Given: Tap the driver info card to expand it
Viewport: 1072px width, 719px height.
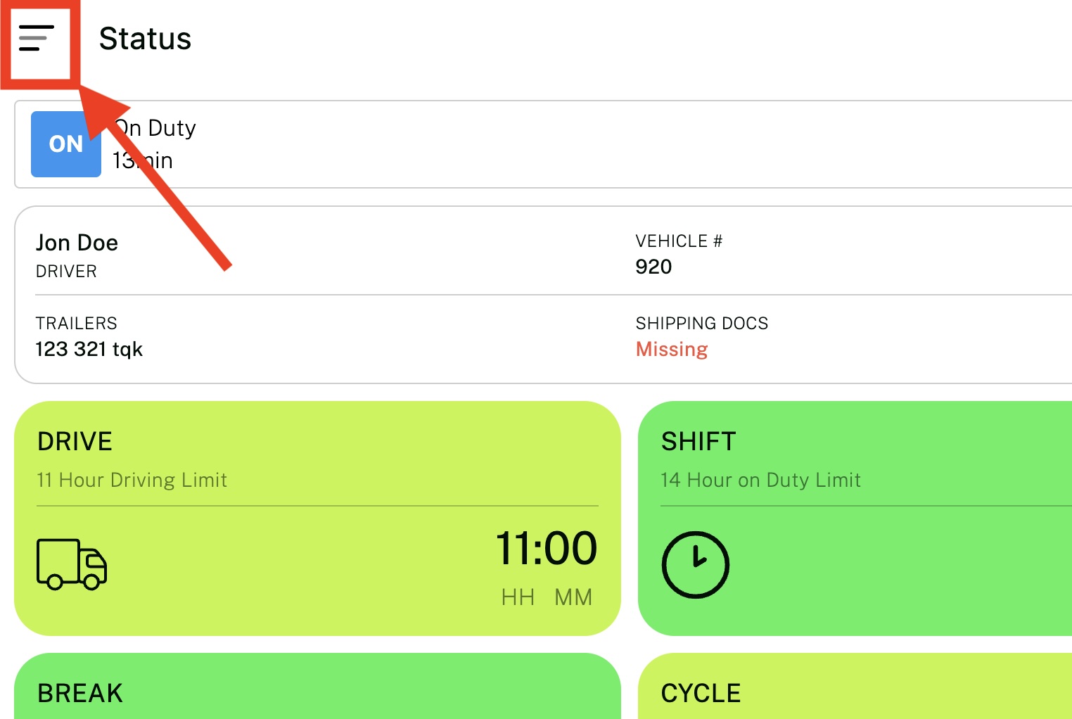Looking at the screenshot, I should [535, 294].
